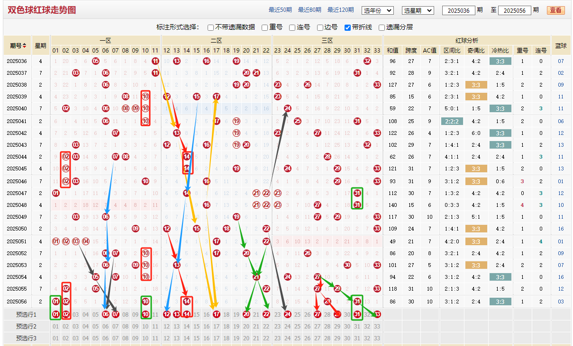This screenshot has height=346, width=573.
Task: Uncheck the 带折线 option
Action: [x=347, y=27]
